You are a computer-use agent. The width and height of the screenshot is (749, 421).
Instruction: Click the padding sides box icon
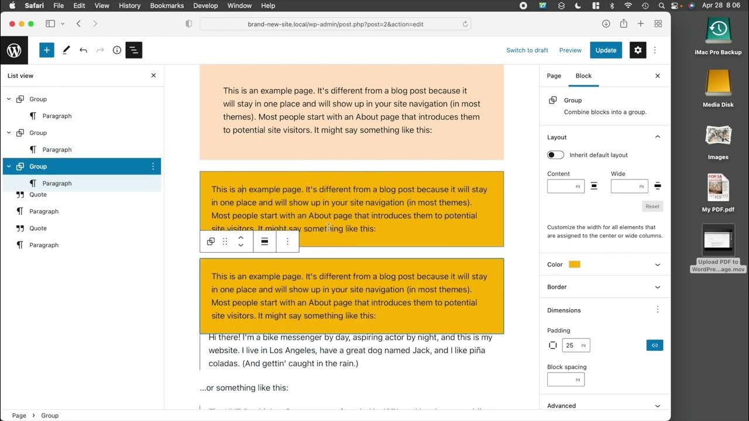point(552,346)
